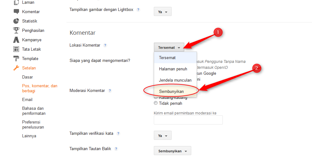The image size is (312, 157).
Task: Choose Sembunyikan from the Lokasi Komentar list
Action: 175,91
